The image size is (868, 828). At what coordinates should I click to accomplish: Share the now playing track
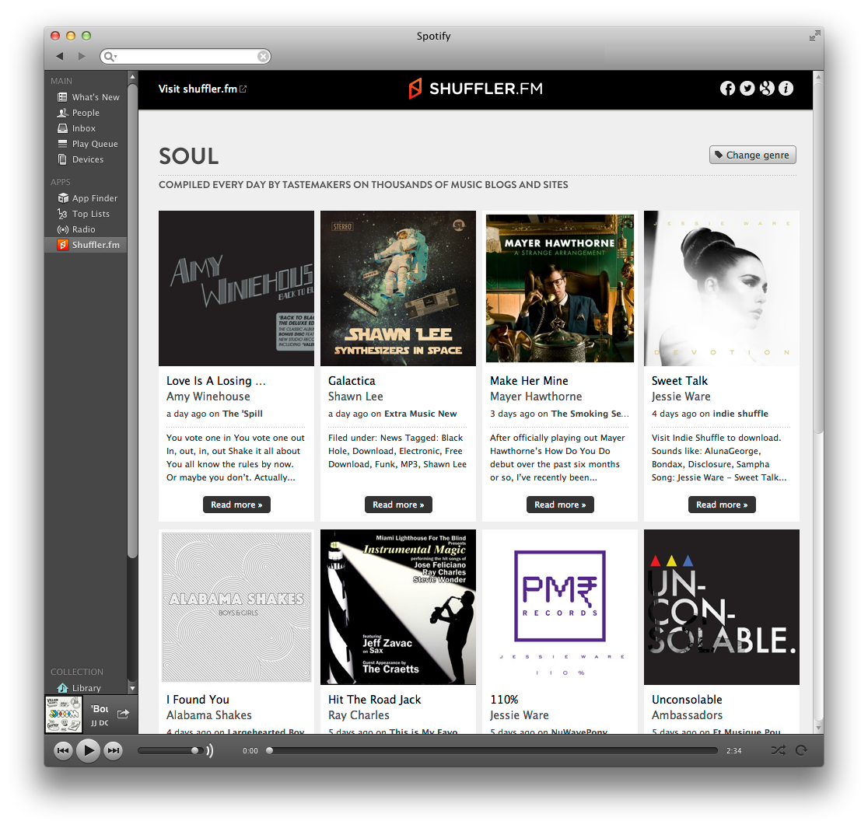click(x=123, y=714)
